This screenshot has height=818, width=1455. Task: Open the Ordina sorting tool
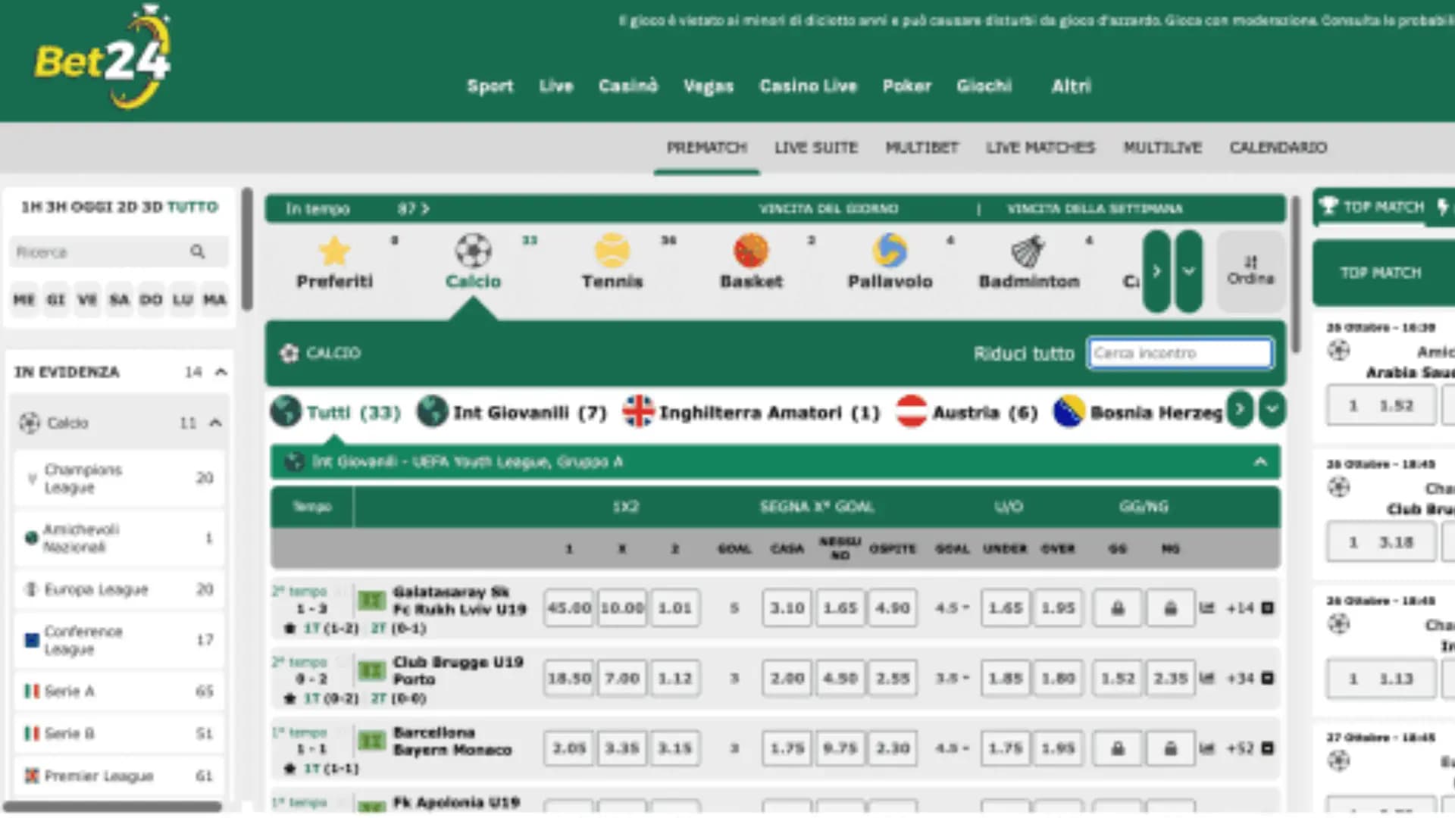pyautogui.click(x=1250, y=270)
